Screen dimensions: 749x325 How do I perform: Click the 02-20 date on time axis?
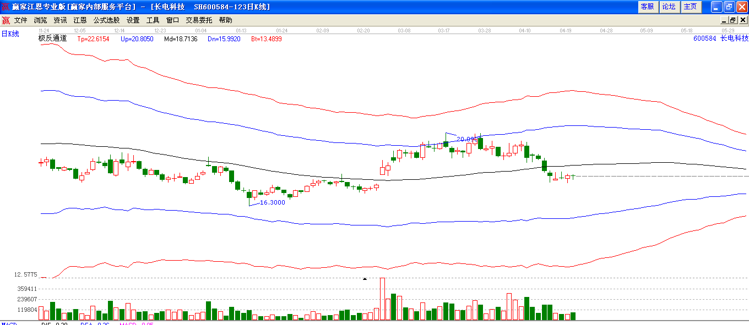(363, 30)
